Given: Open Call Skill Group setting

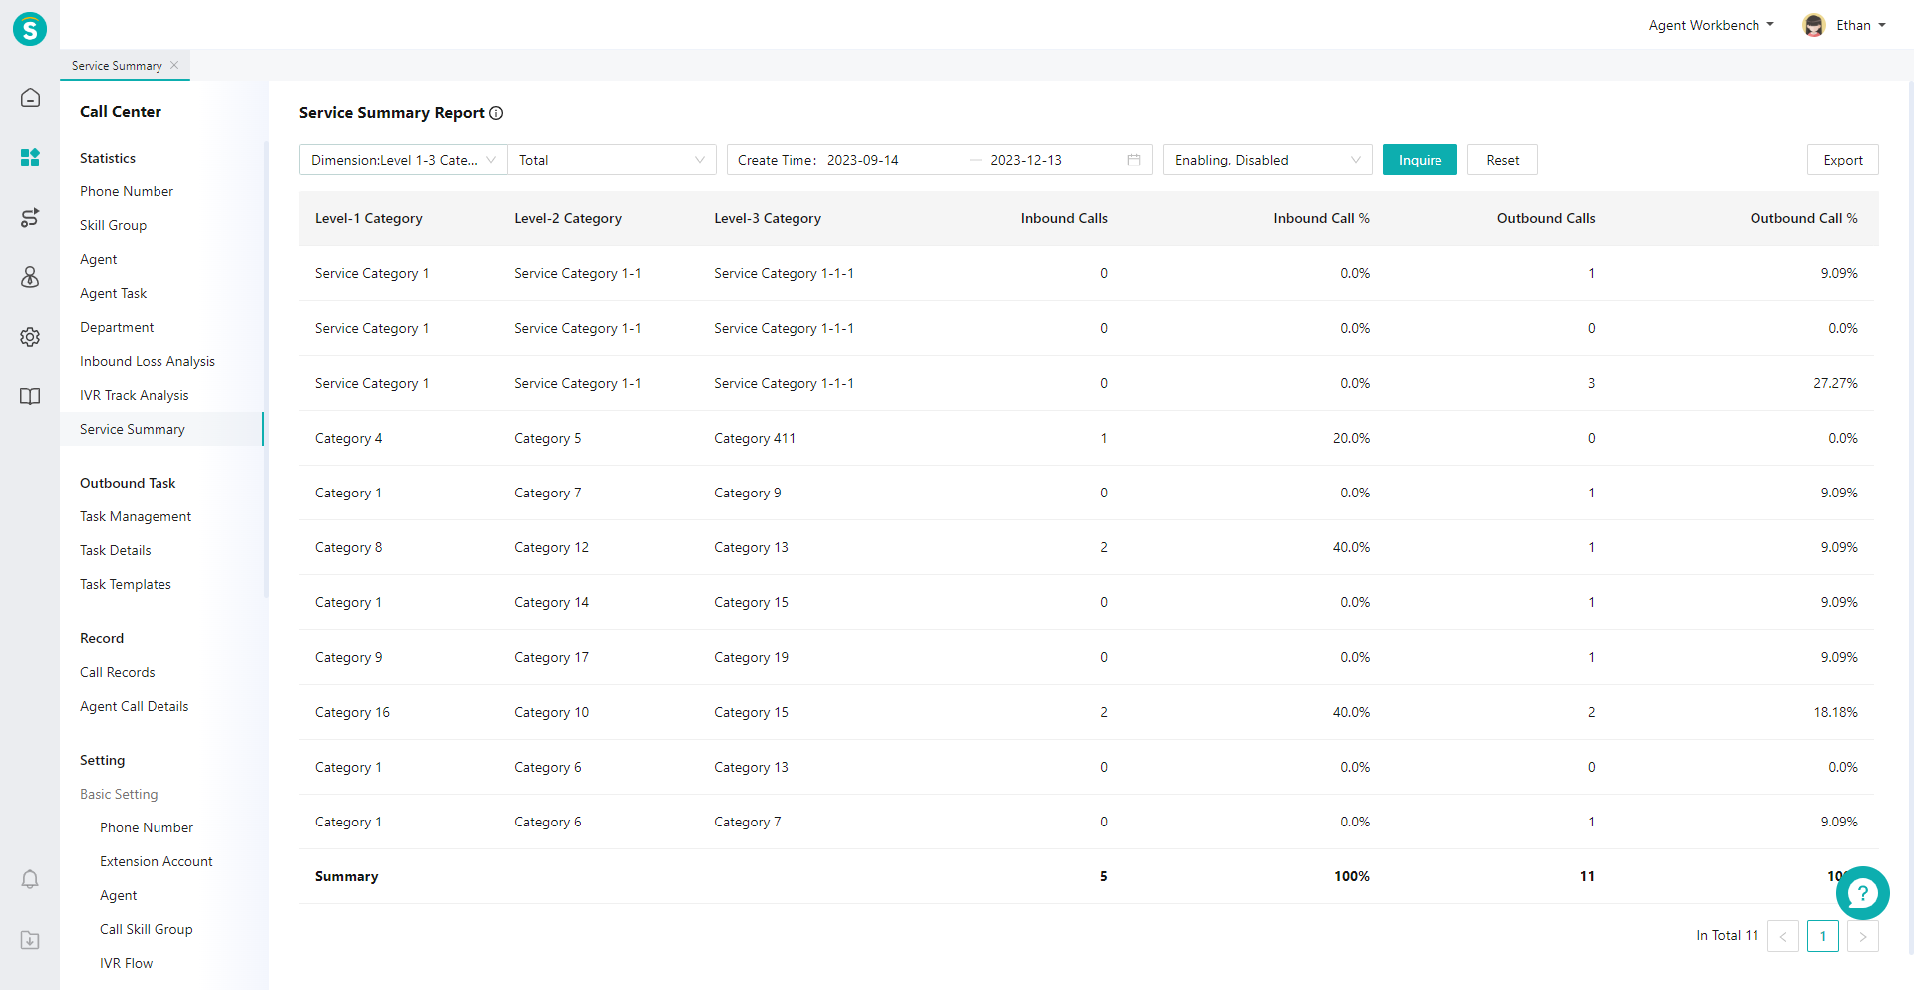Looking at the screenshot, I should click(x=147, y=929).
